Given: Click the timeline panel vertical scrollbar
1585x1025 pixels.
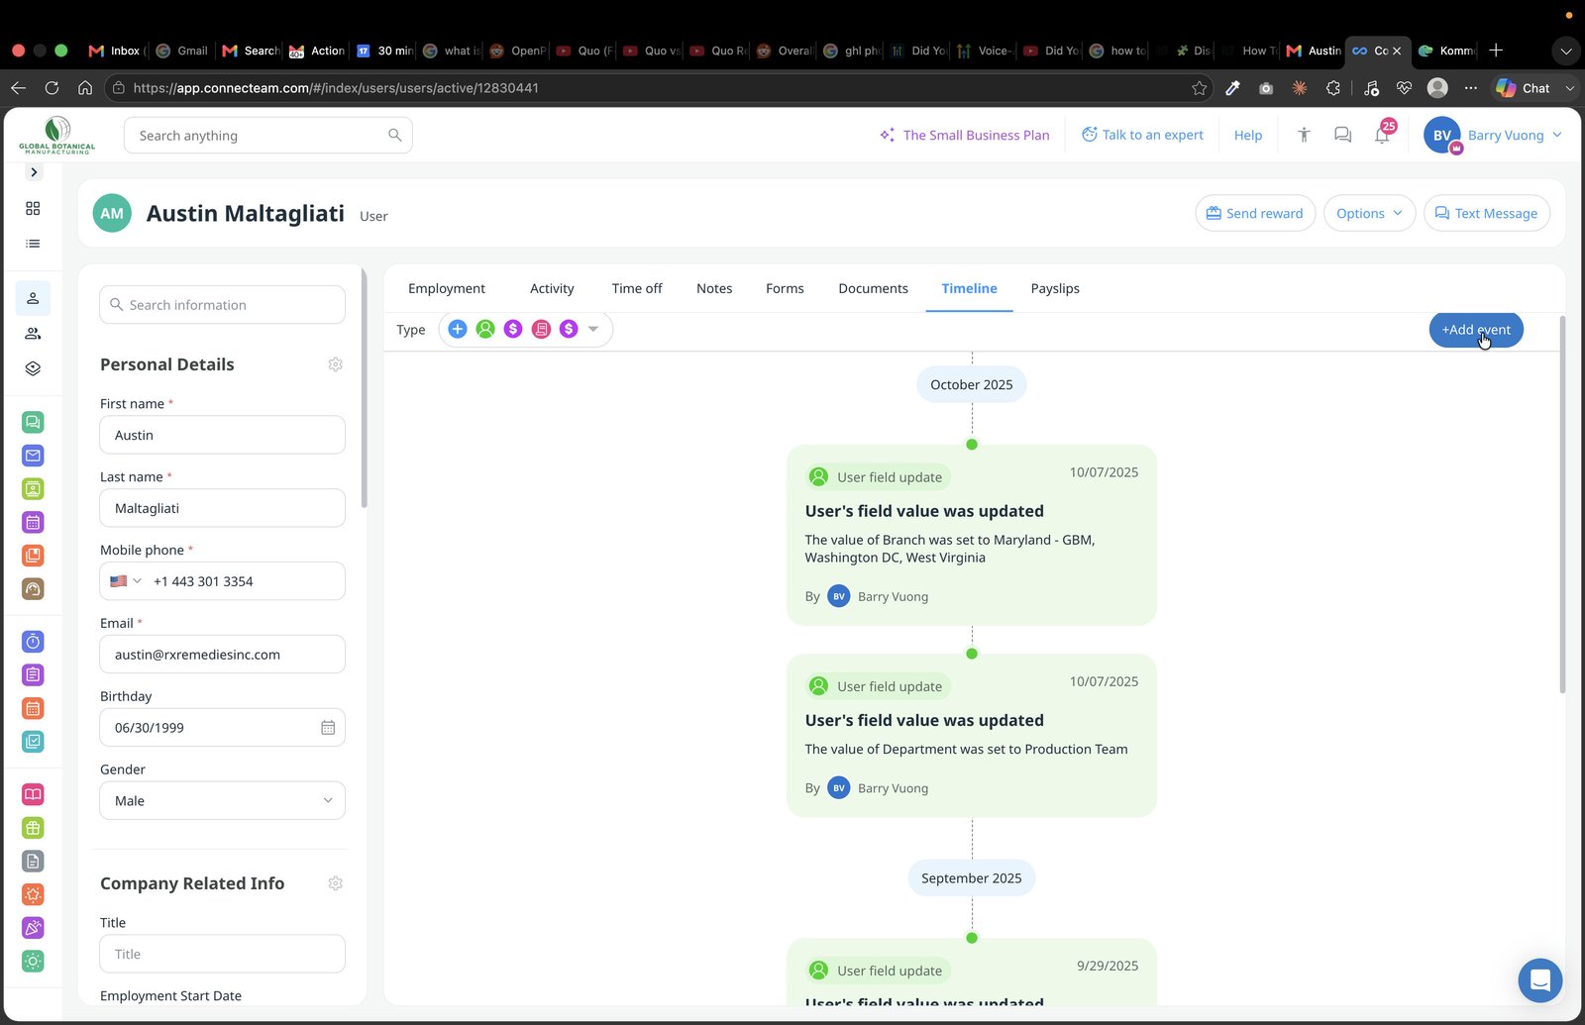Looking at the screenshot, I should tap(1562, 505).
